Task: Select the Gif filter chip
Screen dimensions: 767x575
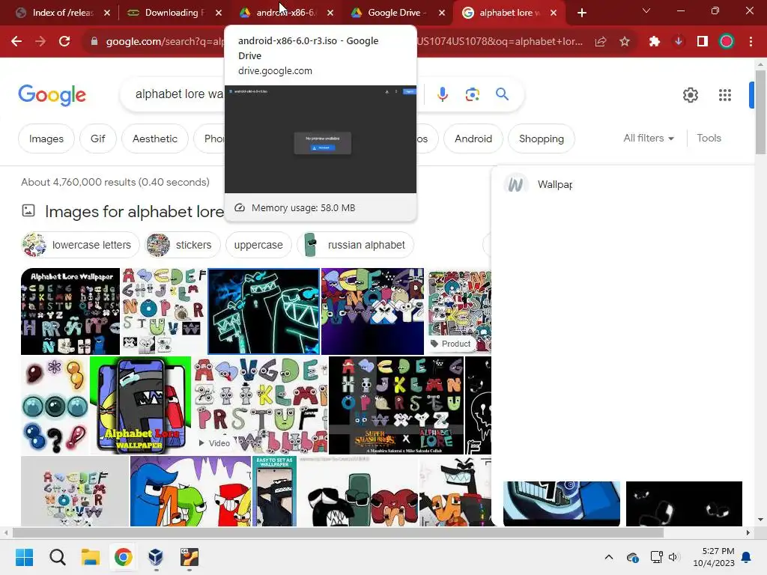Action: [x=98, y=139]
